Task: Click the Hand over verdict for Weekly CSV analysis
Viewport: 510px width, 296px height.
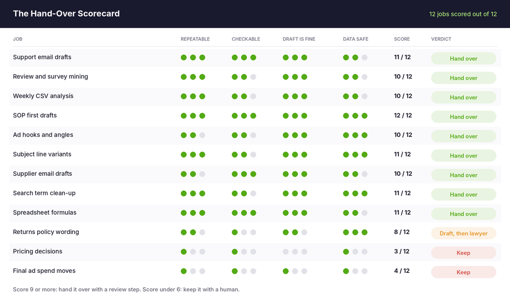Action: click(464, 98)
